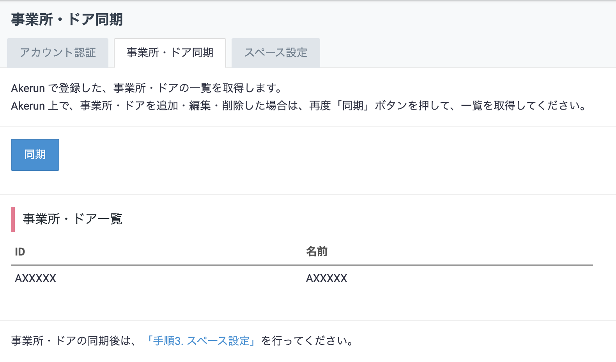Image resolution: width=616 pixels, height=362 pixels.
Task: Click the 名前 column header
Action: (x=317, y=252)
